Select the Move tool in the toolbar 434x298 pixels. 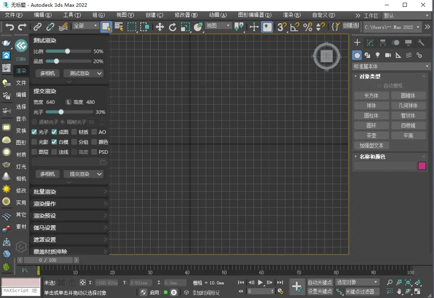pyautogui.click(x=160, y=27)
